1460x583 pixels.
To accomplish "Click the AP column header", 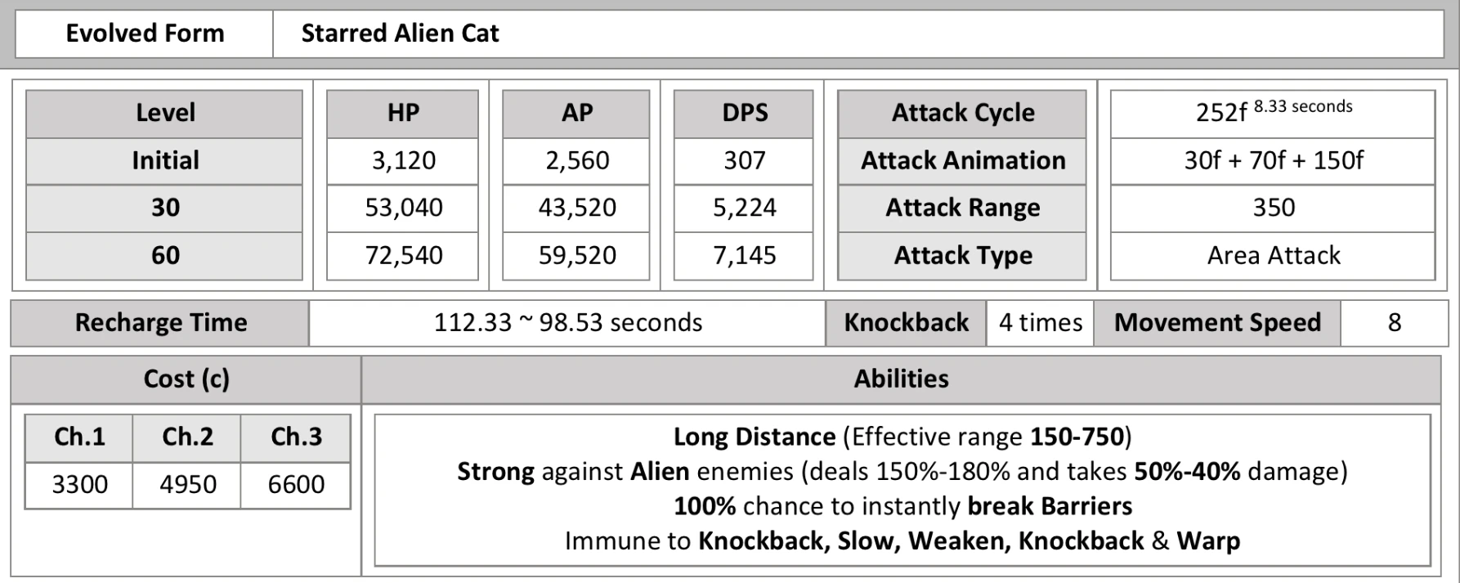I will [576, 113].
